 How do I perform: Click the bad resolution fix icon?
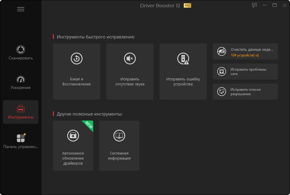pyautogui.click(x=221, y=92)
